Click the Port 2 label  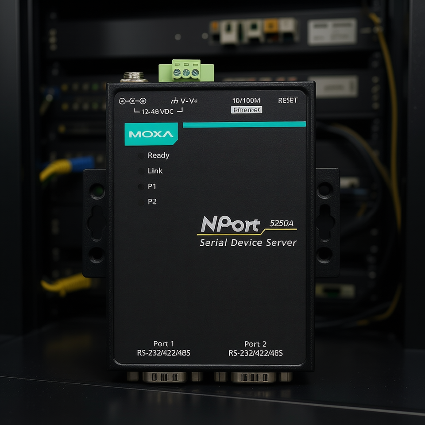(255, 344)
